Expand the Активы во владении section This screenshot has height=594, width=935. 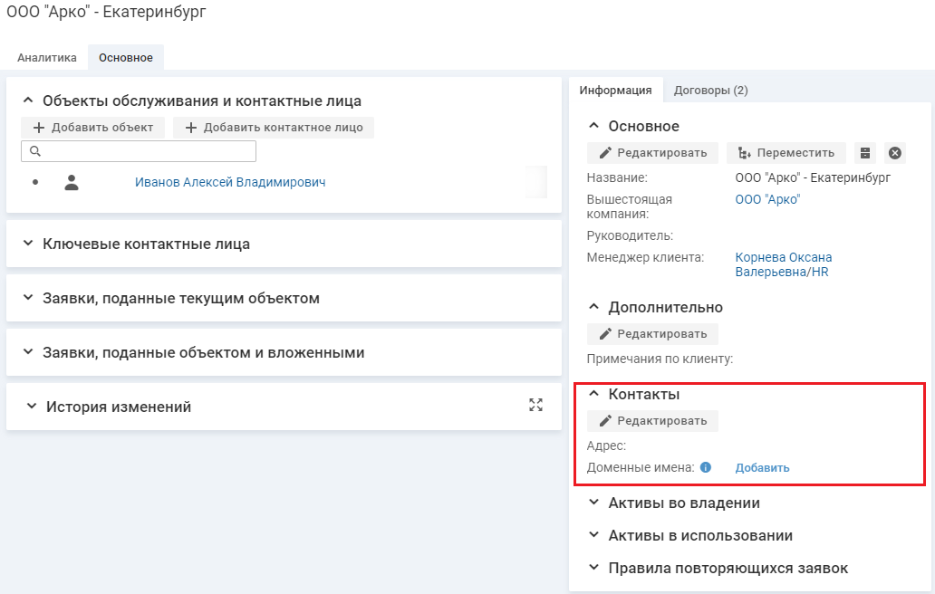(594, 503)
